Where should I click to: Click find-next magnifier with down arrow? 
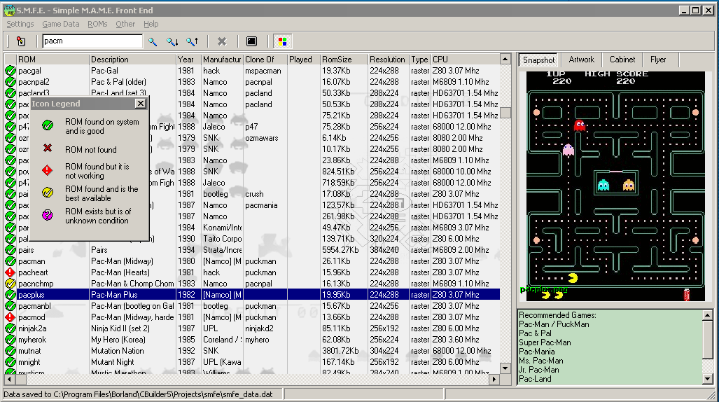pos(172,42)
